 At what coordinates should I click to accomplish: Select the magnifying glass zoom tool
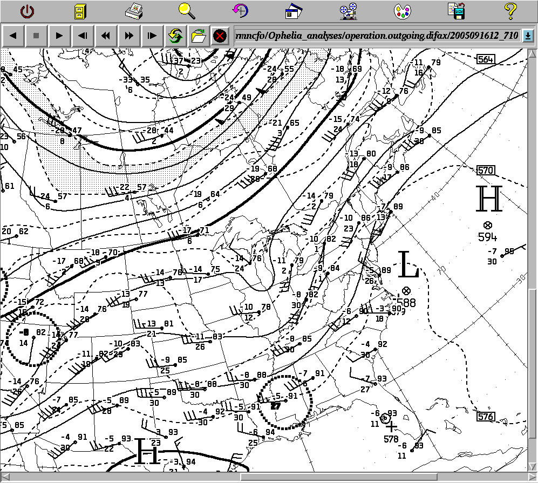point(187,10)
